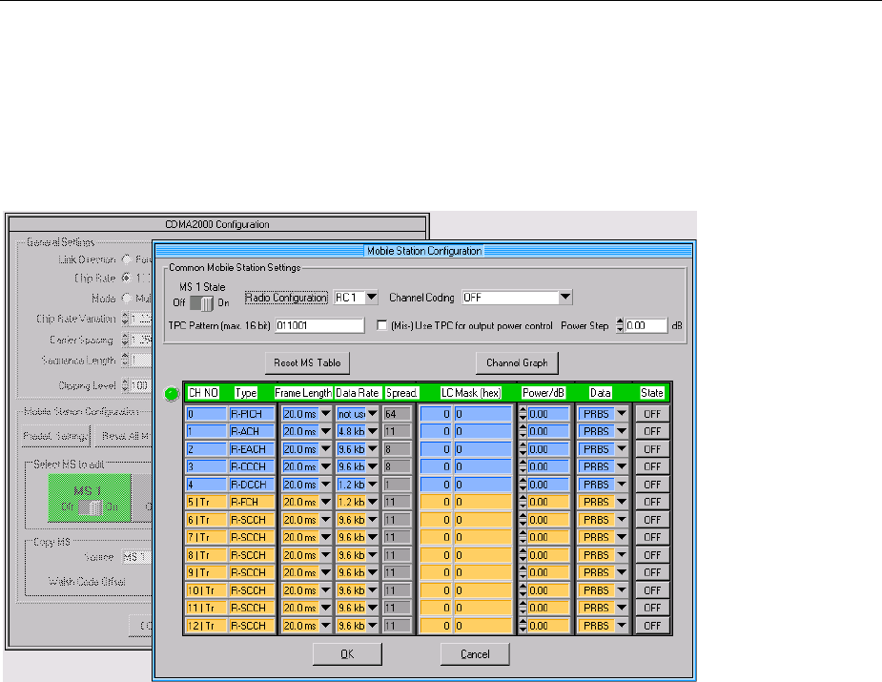Toggle State OFF button for channel 2 R-EACH
Image resolution: width=882 pixels, height=682 pixels.
(x=652, y=449)
